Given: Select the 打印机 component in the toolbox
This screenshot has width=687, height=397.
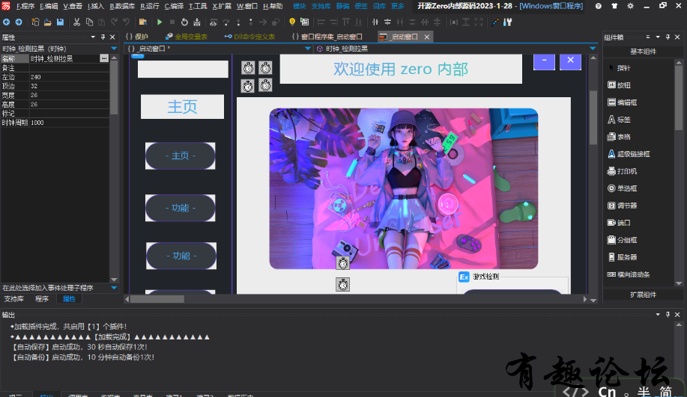Looking at the screenshot, I should (x=626, y=171).
